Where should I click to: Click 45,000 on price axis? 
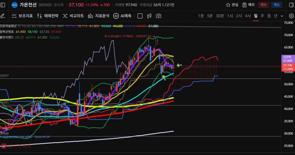[289, 97]
